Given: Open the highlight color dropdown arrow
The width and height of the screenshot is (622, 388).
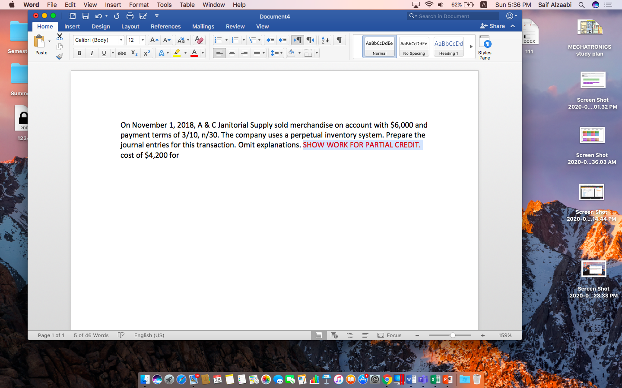Looking at the screenshot, I should (x=186, y=53).
